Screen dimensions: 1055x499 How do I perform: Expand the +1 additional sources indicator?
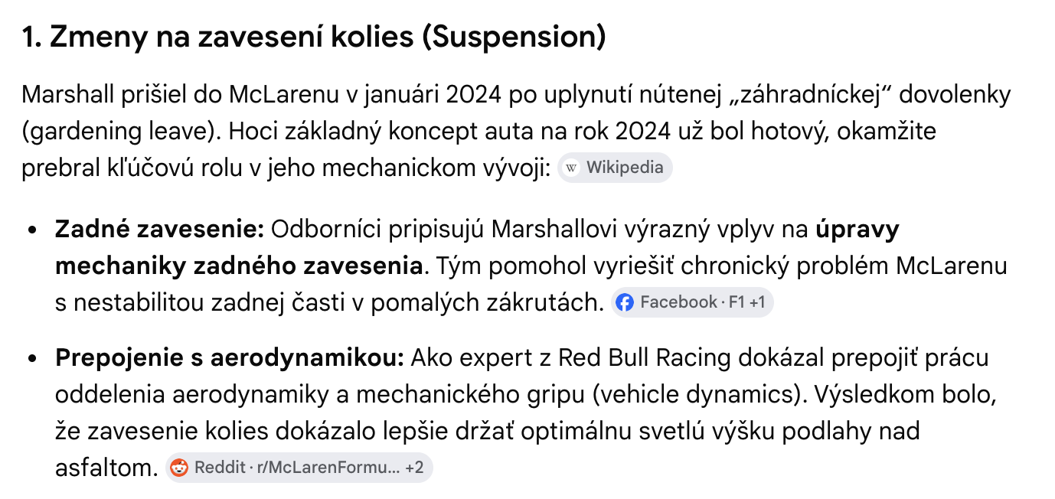[x=757, y=302]
